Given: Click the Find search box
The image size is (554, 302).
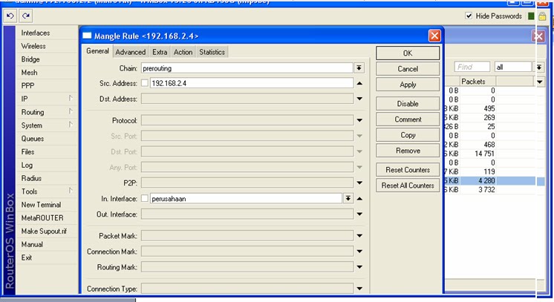Looking at the screenshot, I should click(x=472, y=67).
